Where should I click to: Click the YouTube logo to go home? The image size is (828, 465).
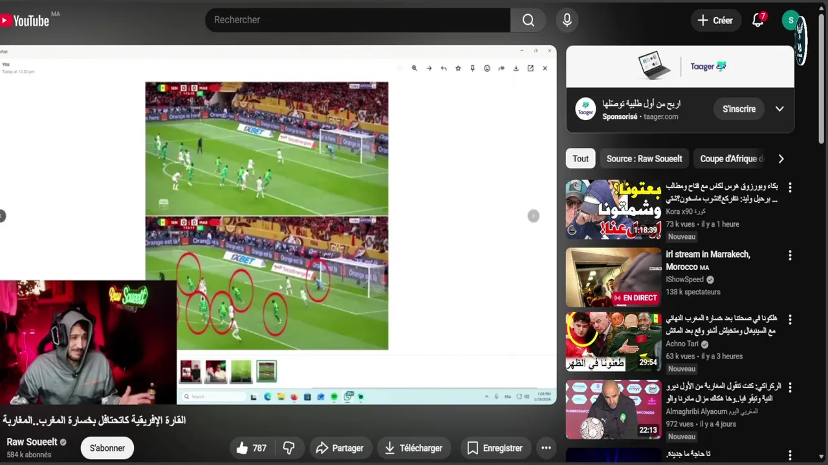(x=25, y=21)
